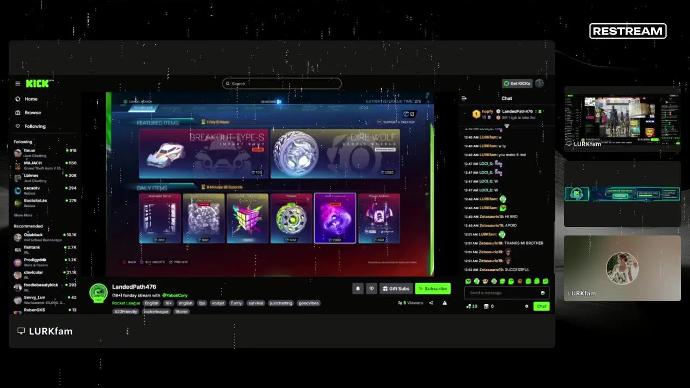Click the 5 Viewers count
The width and height of the screenshot is (690, 388).
(x=411, y=303)
